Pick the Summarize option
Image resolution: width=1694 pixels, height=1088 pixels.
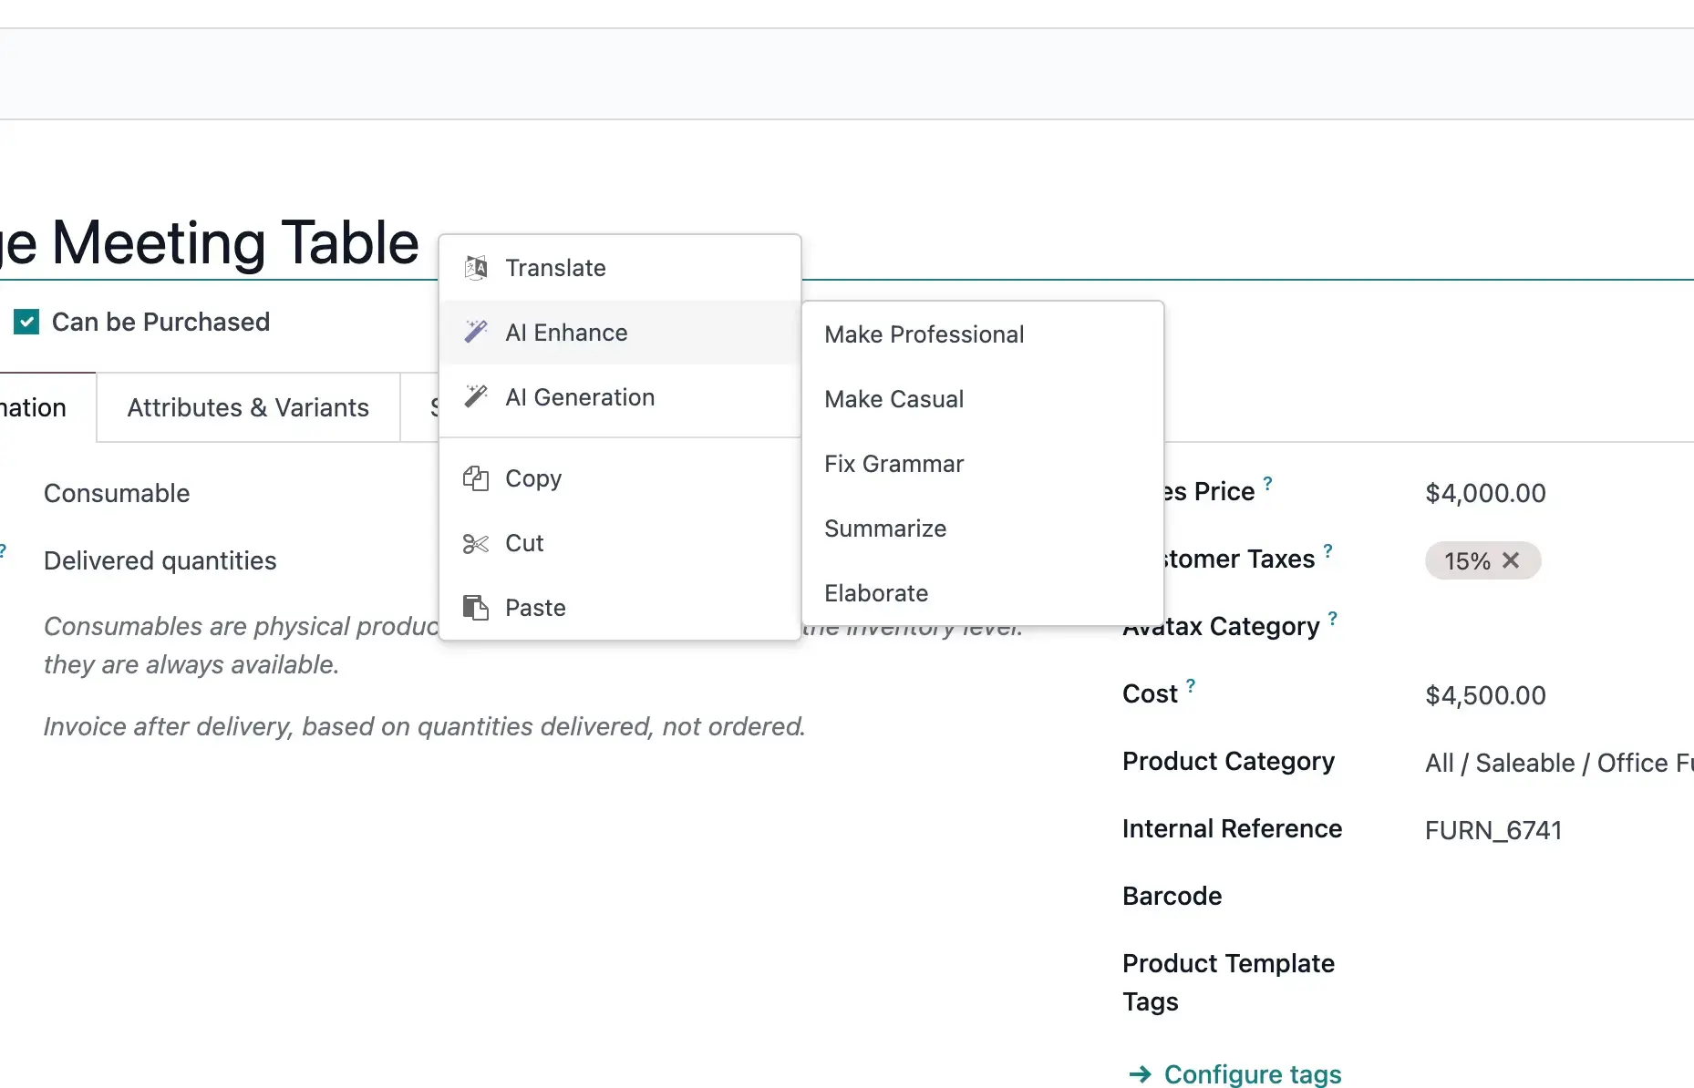(884, 529)
